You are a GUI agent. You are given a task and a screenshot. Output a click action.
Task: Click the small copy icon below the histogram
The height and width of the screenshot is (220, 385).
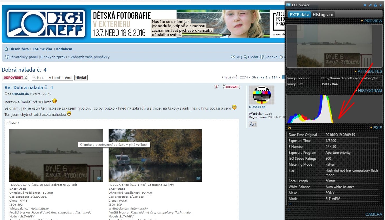point(289,128)
